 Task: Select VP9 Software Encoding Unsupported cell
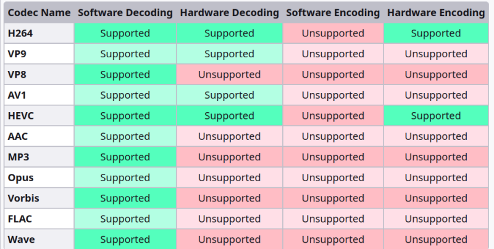coord(333,54)
